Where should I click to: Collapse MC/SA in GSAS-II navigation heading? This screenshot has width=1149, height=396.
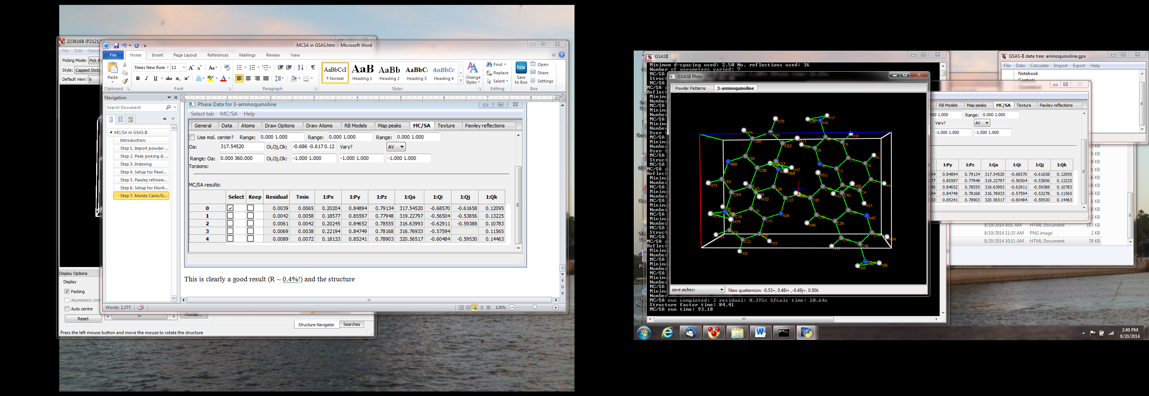111,132
